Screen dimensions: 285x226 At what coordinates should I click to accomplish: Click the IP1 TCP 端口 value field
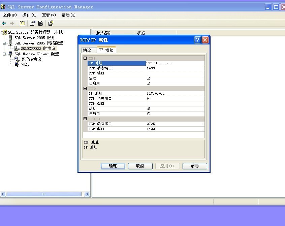(x=175, y=73)
